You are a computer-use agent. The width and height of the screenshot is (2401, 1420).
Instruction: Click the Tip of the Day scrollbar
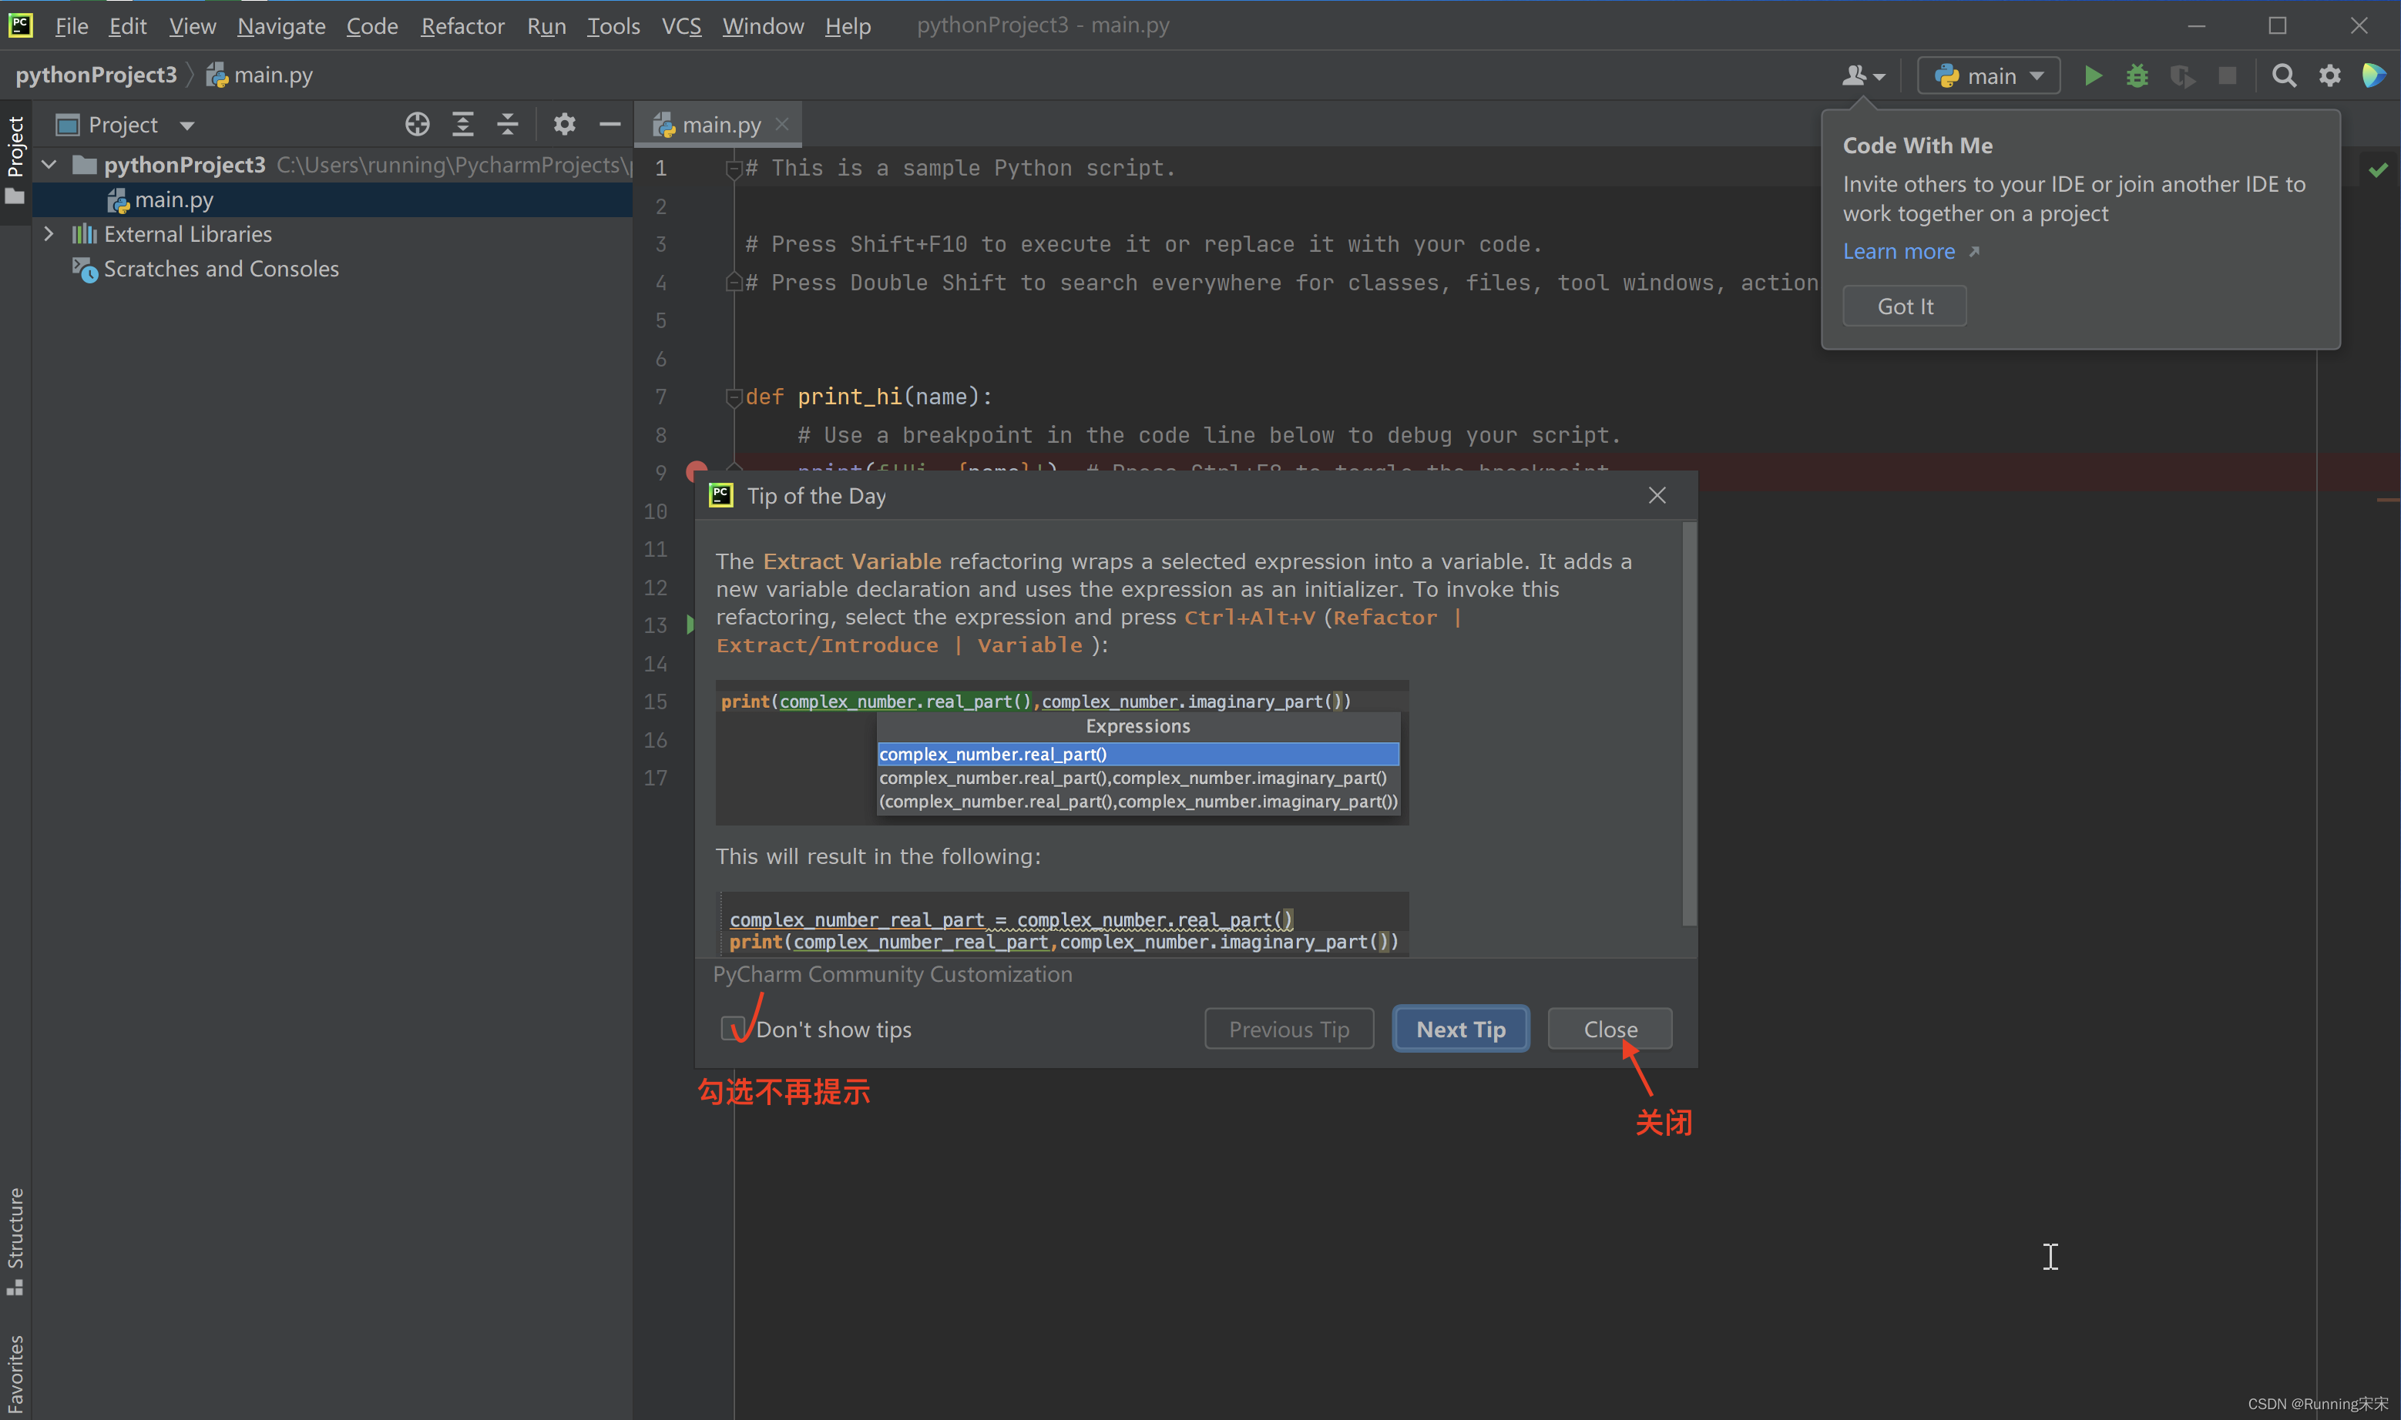pyautogui.click(x=1689, y=722)
